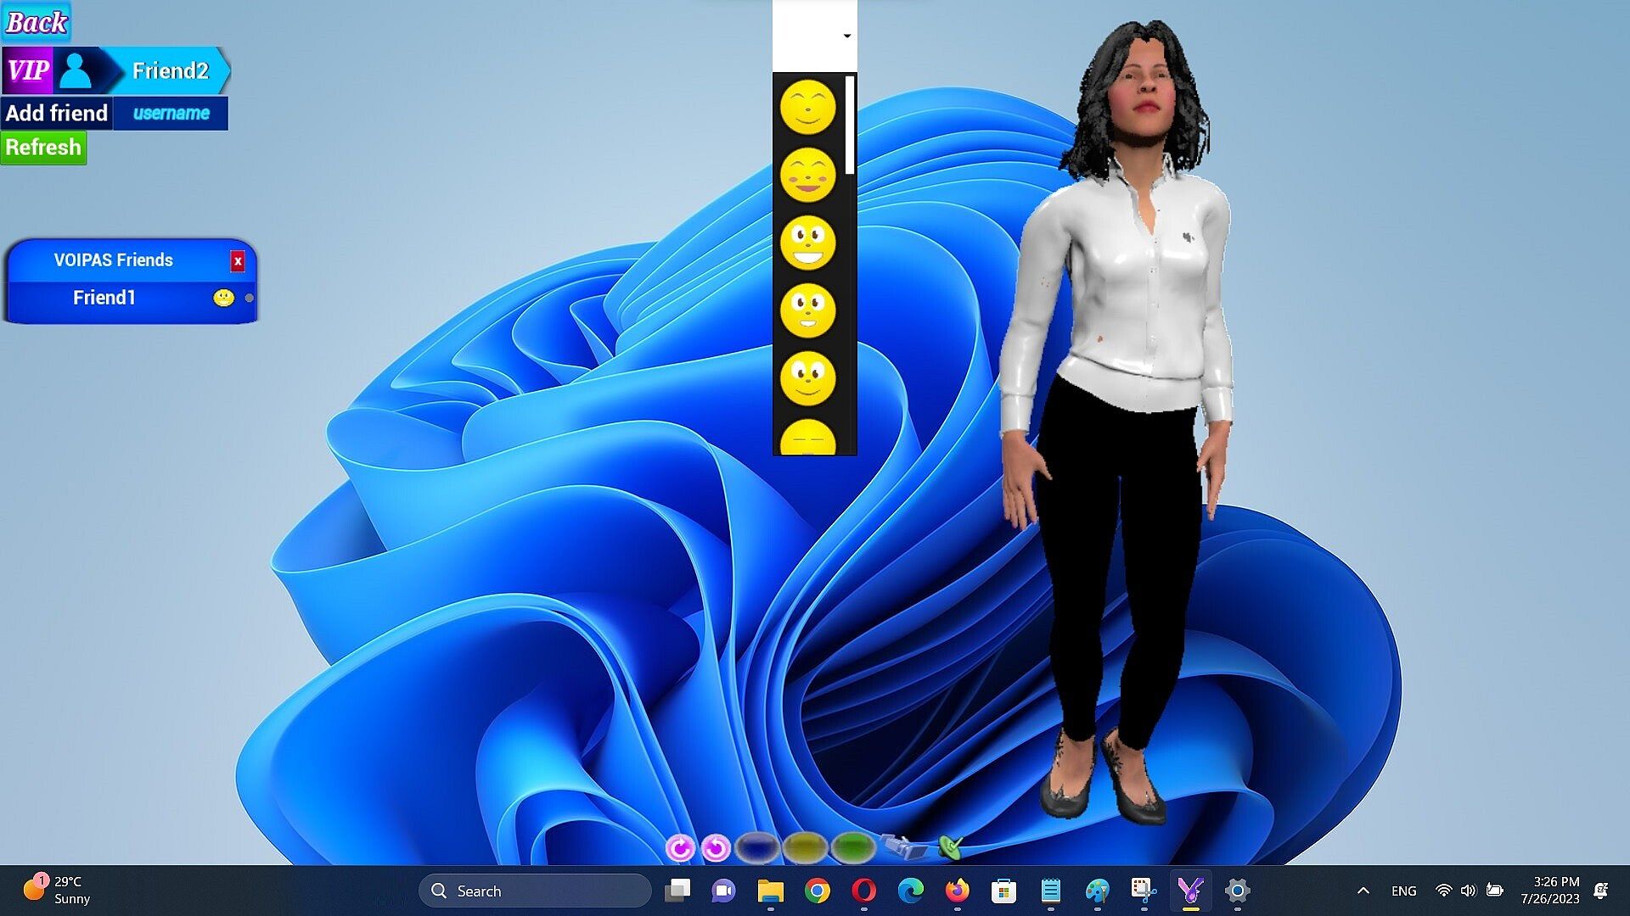Click the username input field

click(171, 113)
